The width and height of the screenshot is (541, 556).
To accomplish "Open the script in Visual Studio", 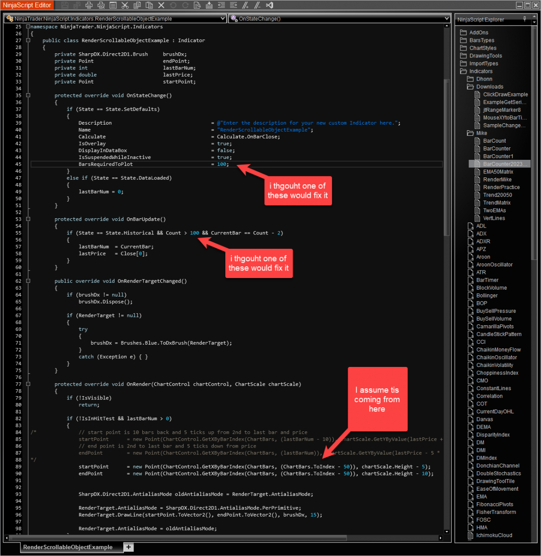I will coord(269,5).
